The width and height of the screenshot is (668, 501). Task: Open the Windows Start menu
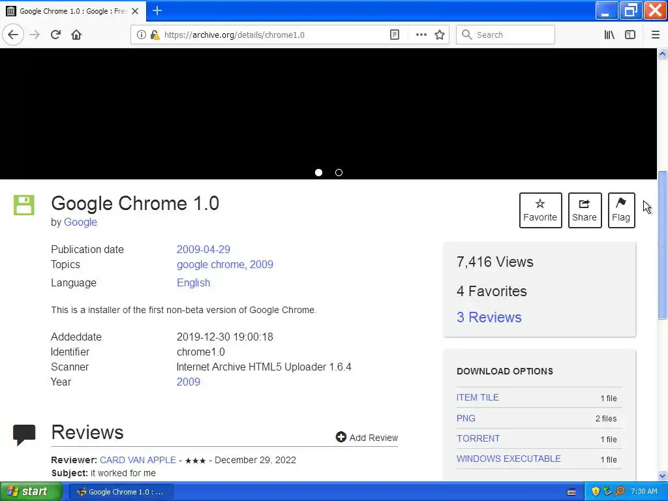31,492
